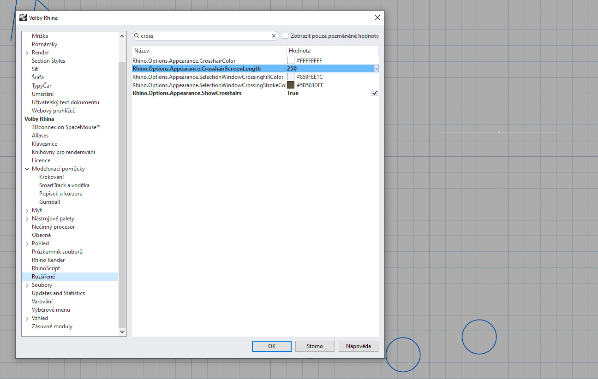Click the CrosshairColor white swatch
This screenshot has width=598, height=379.
(291, 60)
